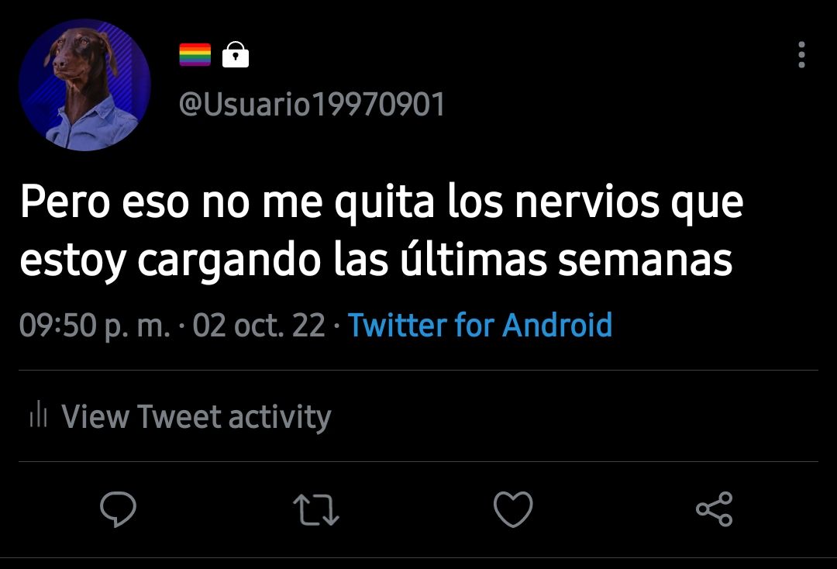
Task: Click the word Tweet in View Tweet activity
Action: (x=179, y=416)
